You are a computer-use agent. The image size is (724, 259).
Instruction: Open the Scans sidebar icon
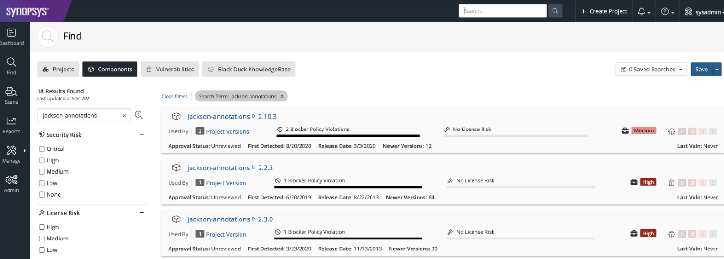click(x=11, y=95)
